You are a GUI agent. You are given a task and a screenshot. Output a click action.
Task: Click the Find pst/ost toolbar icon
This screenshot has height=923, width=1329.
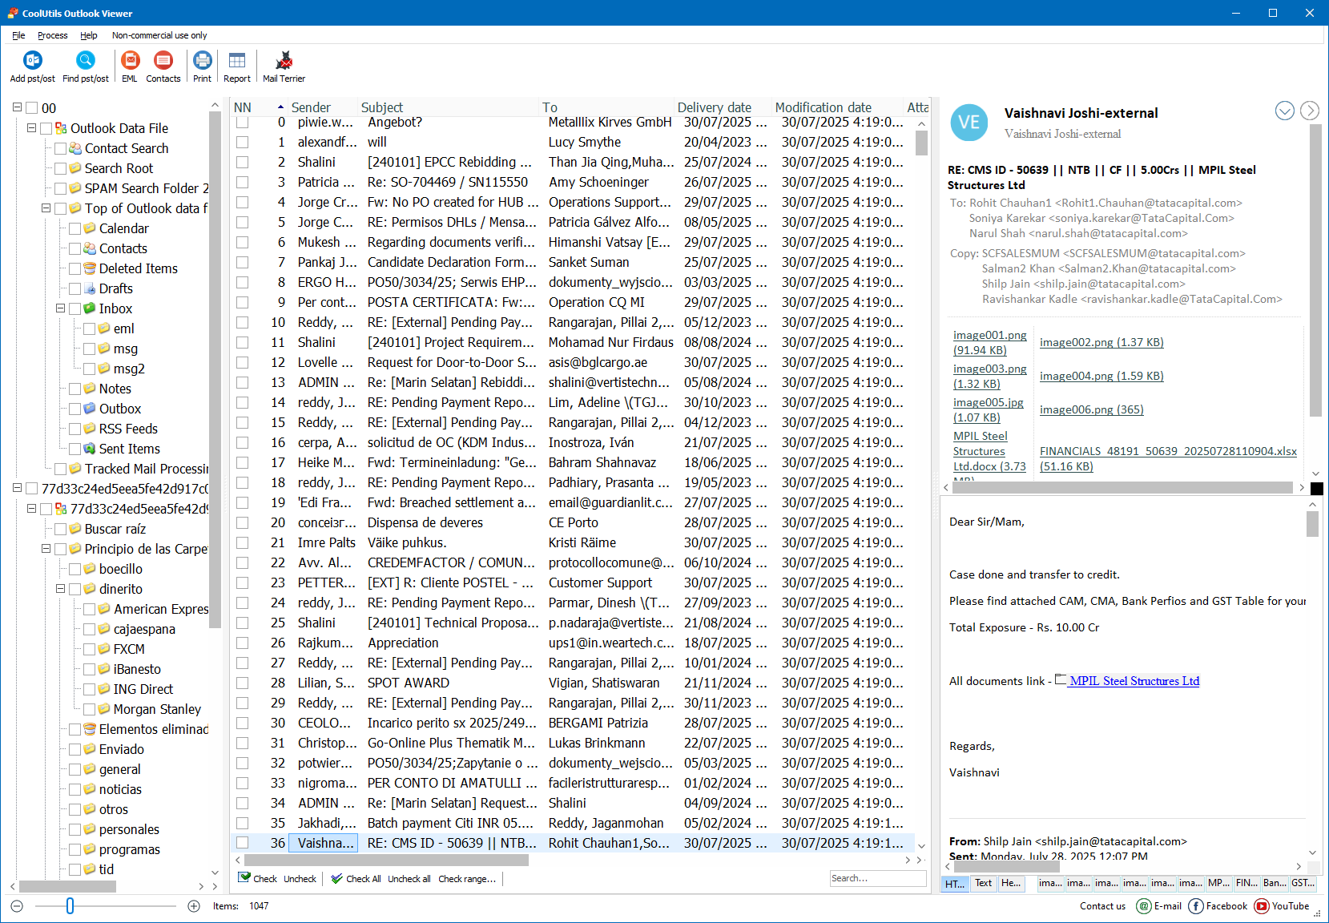click(x=86, y=67)
